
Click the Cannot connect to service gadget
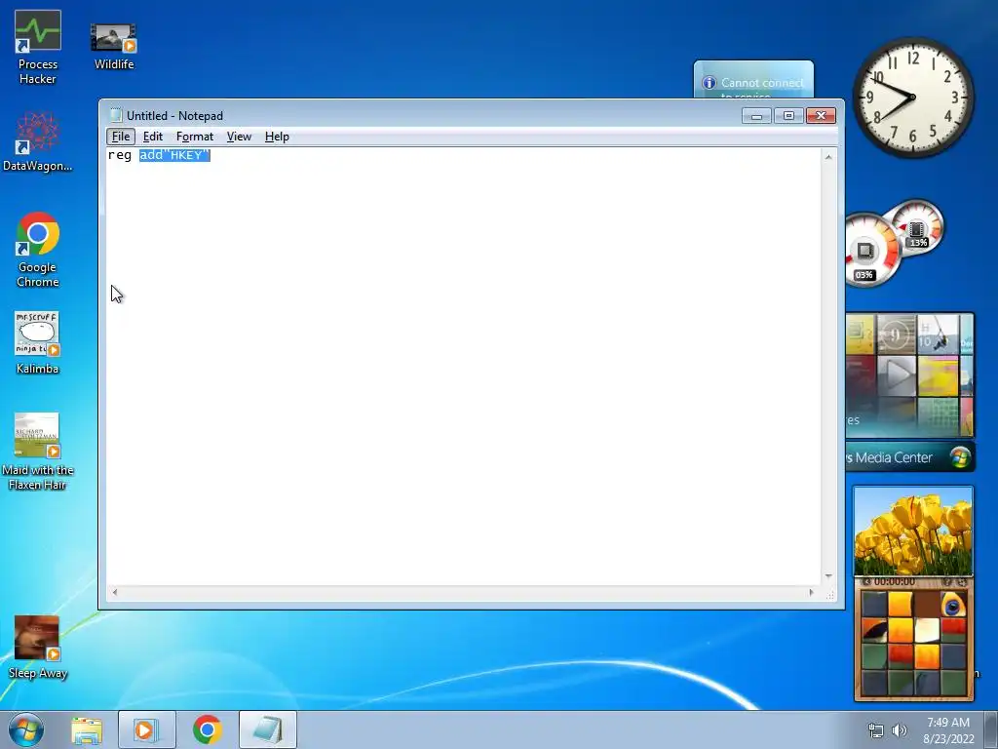pyautogui.click(x=753, y=80)
